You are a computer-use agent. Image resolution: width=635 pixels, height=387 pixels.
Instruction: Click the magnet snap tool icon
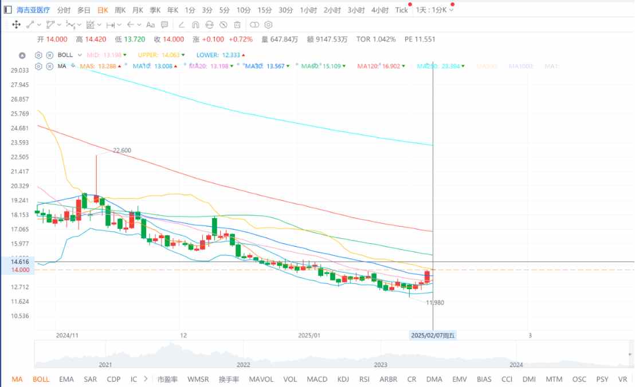point(195,25)
